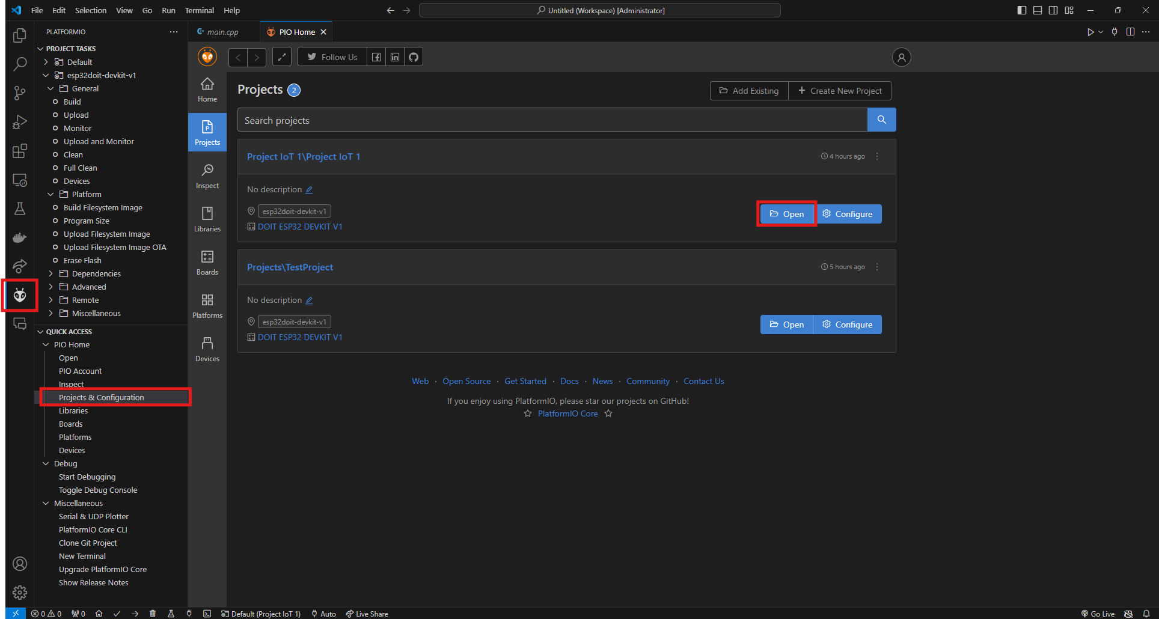Viewport: 1159px width, 619px height.
Task: Toggle Primary Side Bar layout icon
Action: 1021,10
